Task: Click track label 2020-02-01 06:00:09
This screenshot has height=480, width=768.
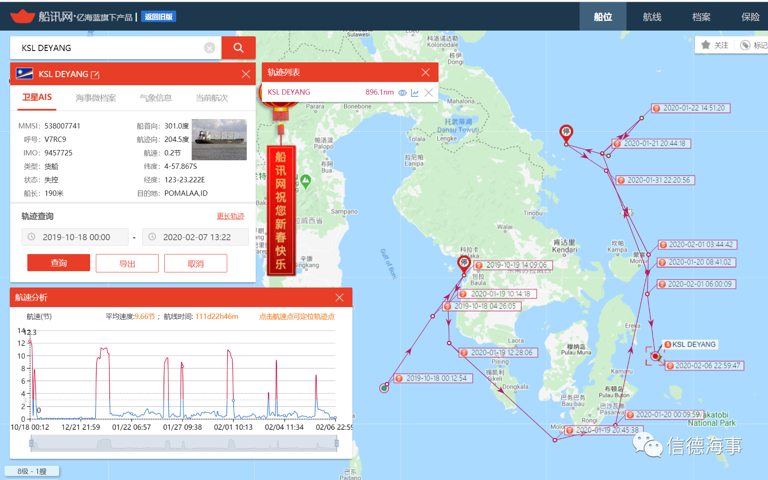Action: 697,284
